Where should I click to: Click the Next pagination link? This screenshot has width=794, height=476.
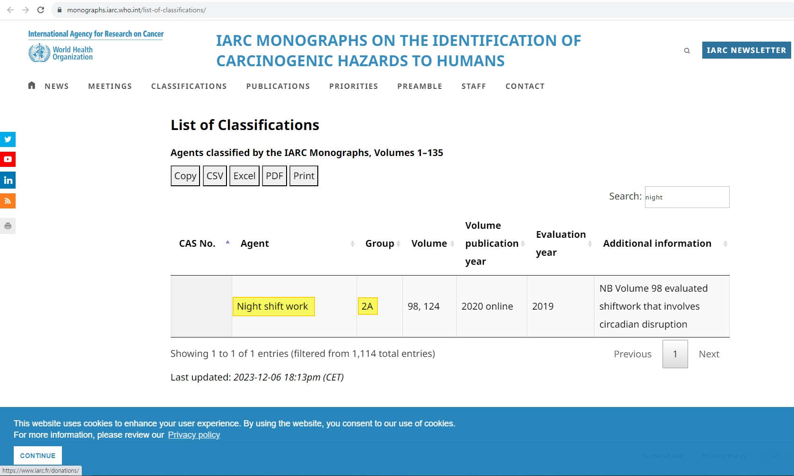click(709, 354)
